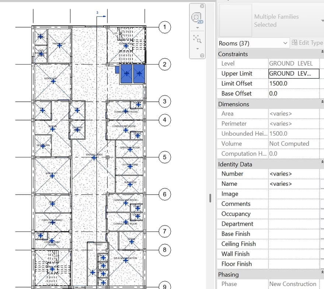Screen dimensions: 324x289
Task: Edit the Limit Offset value 1500.0
Action: tap(293, 84)
